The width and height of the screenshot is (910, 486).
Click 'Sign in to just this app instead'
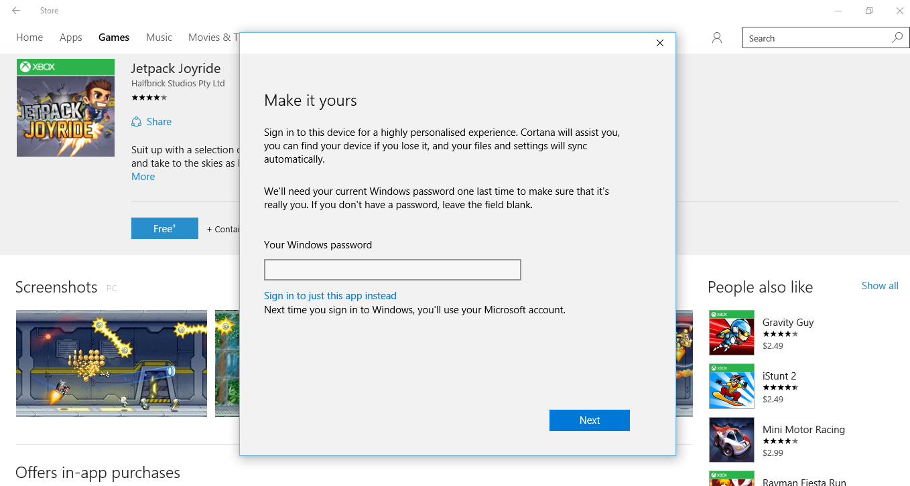point(330,296)
